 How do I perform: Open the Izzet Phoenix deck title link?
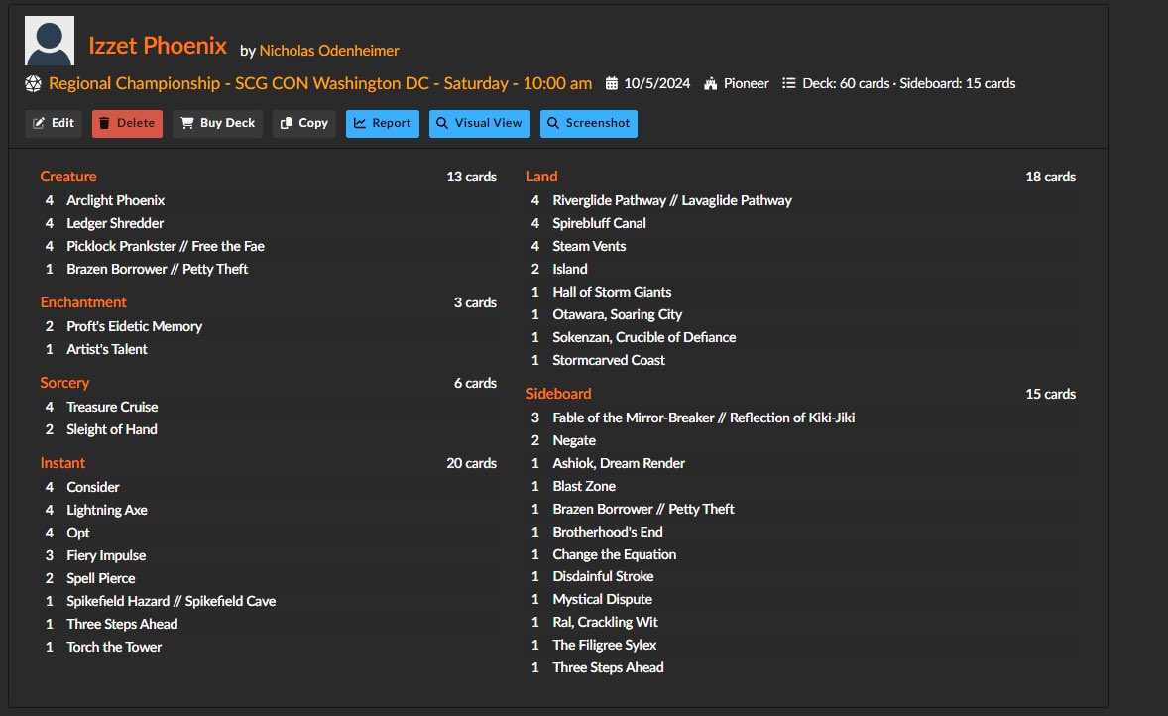click(x=158, y=46)
